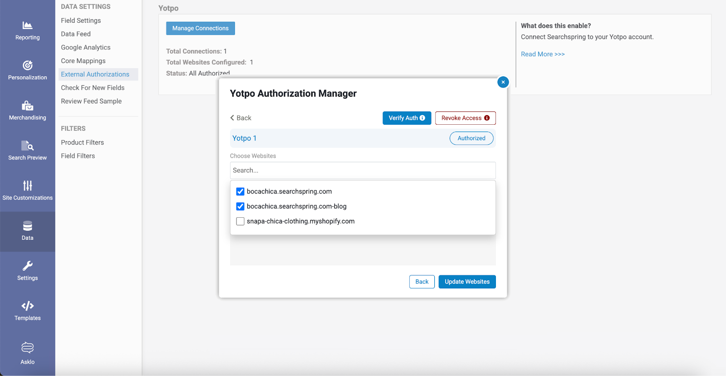Click the Yotpo 1 connection name
This screenshot has height=376, width=726.
click(244, 138)
